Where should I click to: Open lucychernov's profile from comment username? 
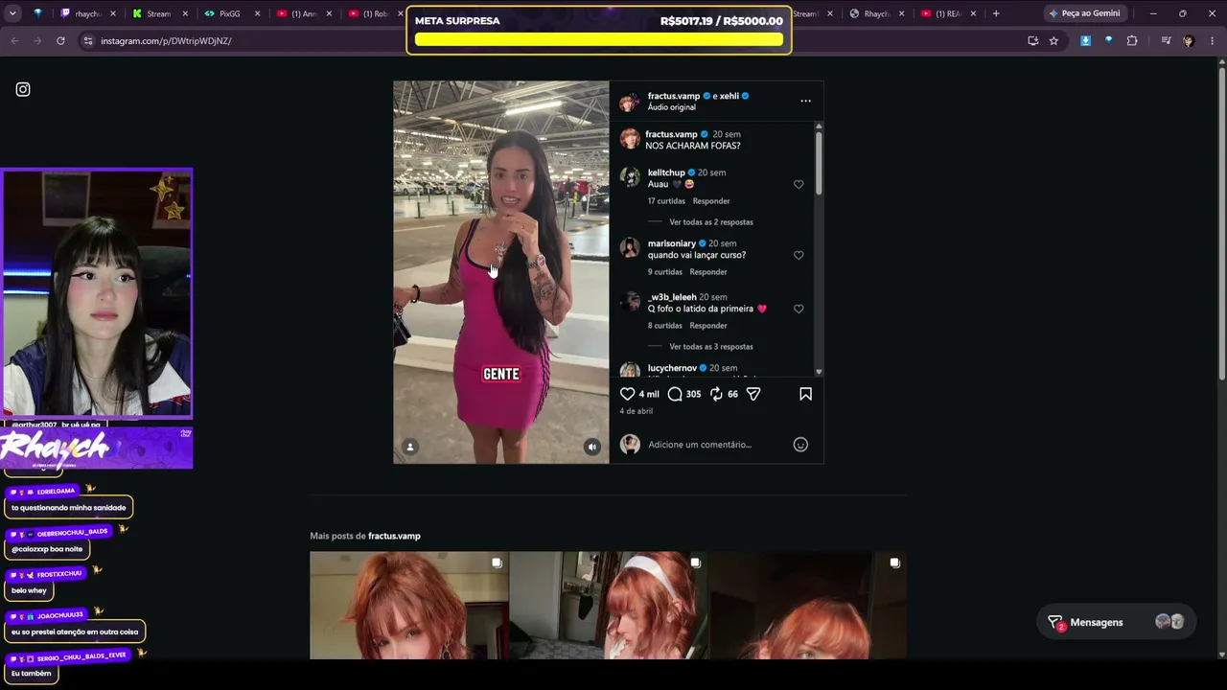[x=672, y=368]
